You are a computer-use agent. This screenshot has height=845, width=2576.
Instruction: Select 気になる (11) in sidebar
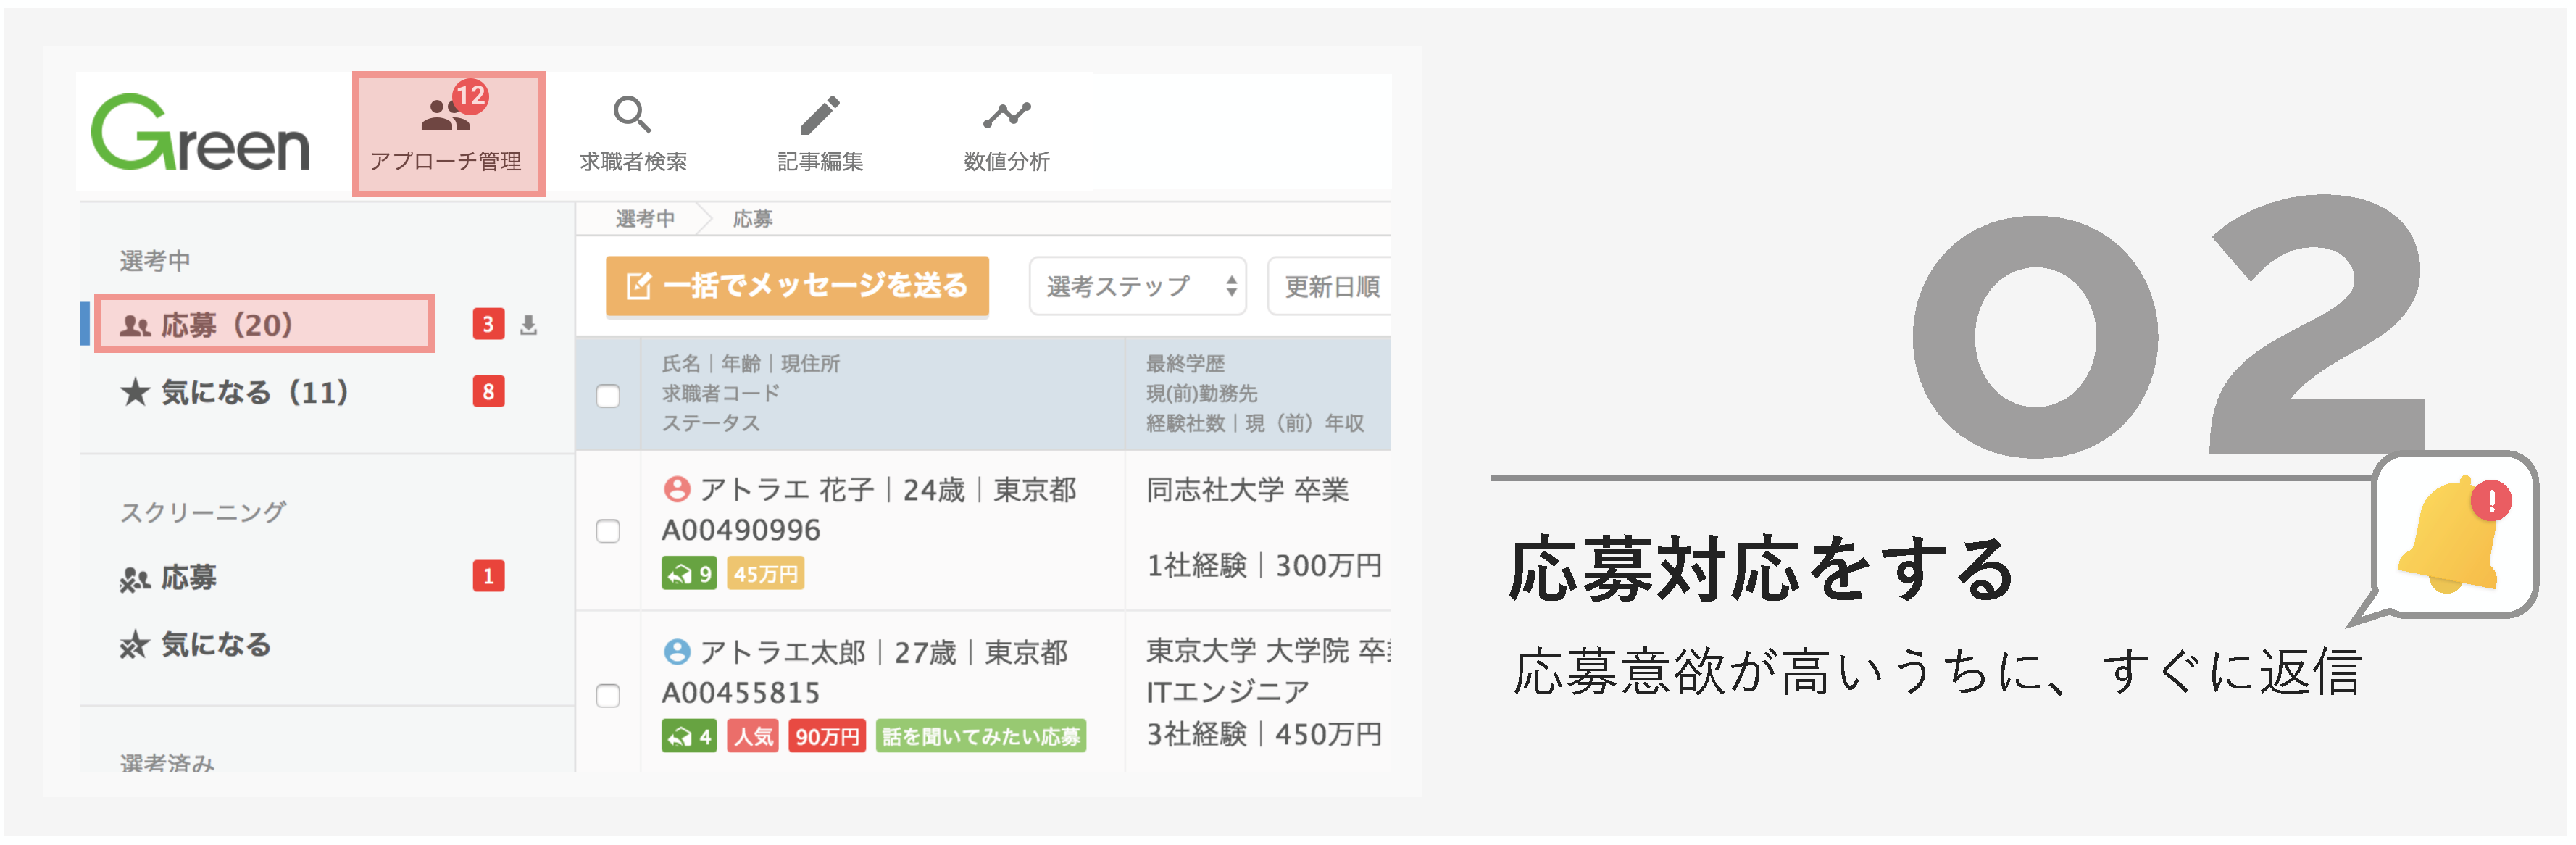point(235,392)
